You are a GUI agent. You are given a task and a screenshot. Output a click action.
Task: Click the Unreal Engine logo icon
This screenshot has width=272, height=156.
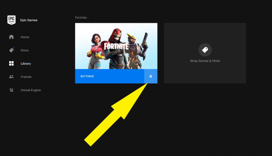point(11,90)
